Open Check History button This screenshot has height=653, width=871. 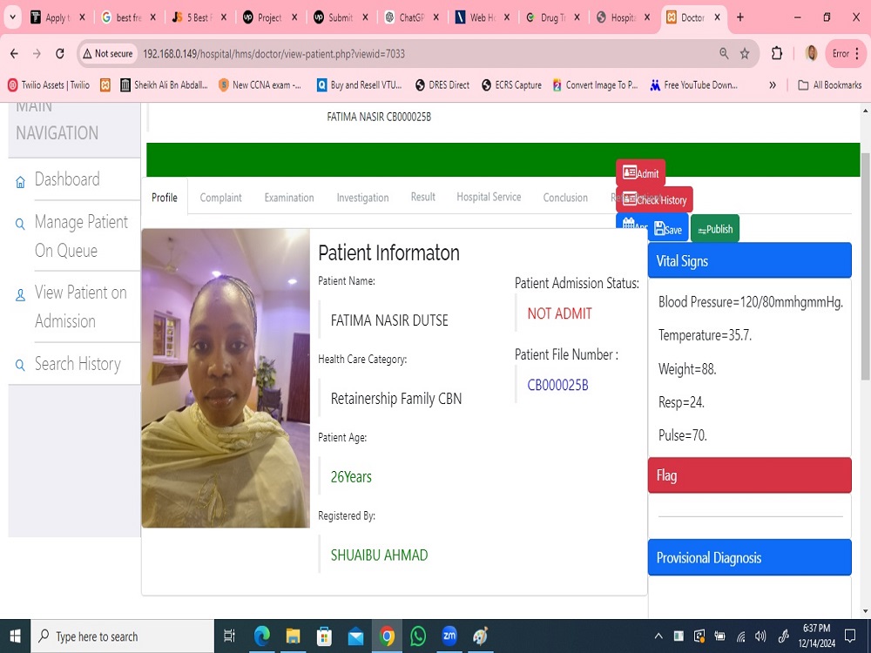(x=654, y=200)
